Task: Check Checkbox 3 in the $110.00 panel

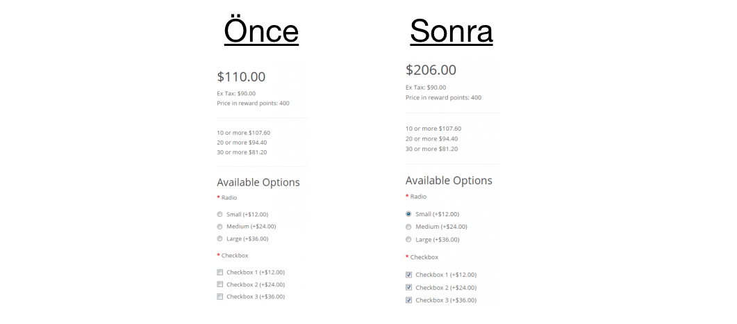Action: click(x=220, y=297)
